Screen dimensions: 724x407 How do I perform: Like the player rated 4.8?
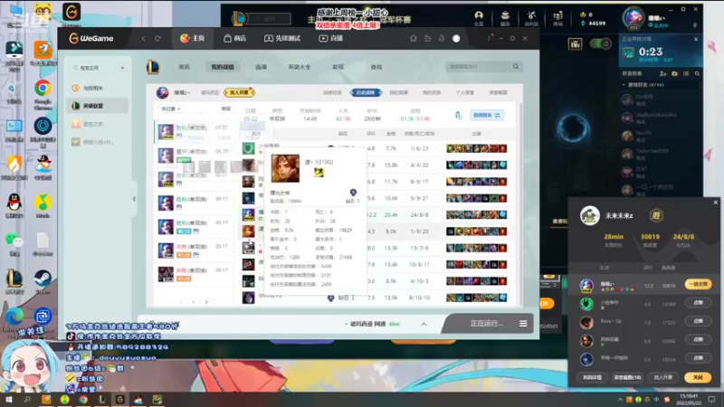point(698,303)
